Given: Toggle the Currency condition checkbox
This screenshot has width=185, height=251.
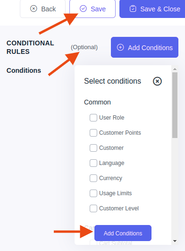Looking at the screenshot, I should coord(93,178).
